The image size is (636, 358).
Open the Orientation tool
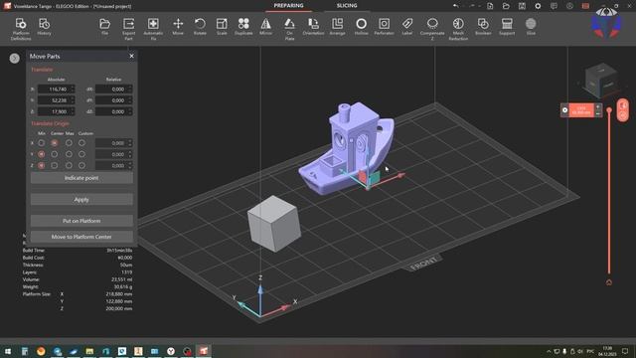pos(313,27)
